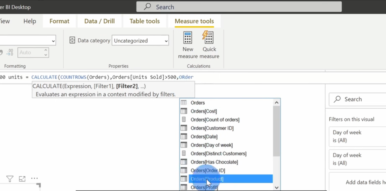This screenshot has width=386, height=191.
Task: Choose Orders[Has Chocolate] suggestion text
Action: click(214, 162)
